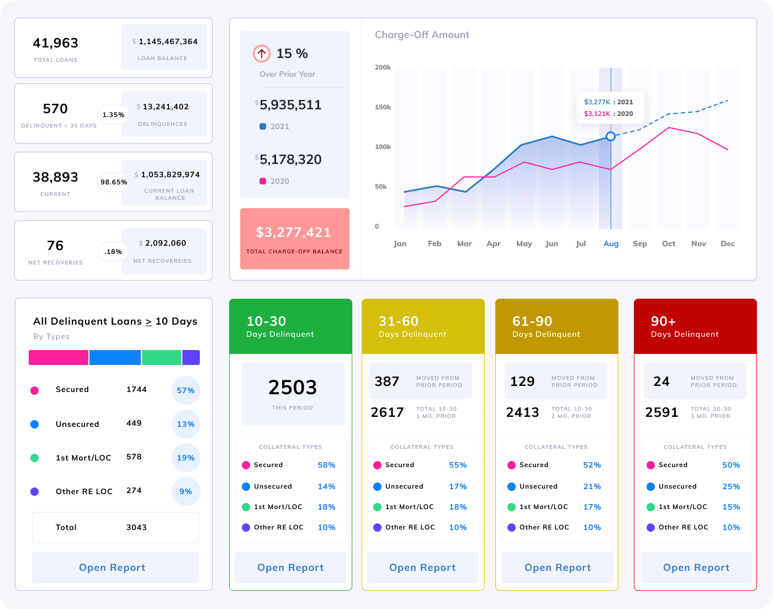Click the blue Unsecured dot under 10-30 collateral types
This screenshot has width=773, height=609.
pyautogui.click(x=246, y=486)
